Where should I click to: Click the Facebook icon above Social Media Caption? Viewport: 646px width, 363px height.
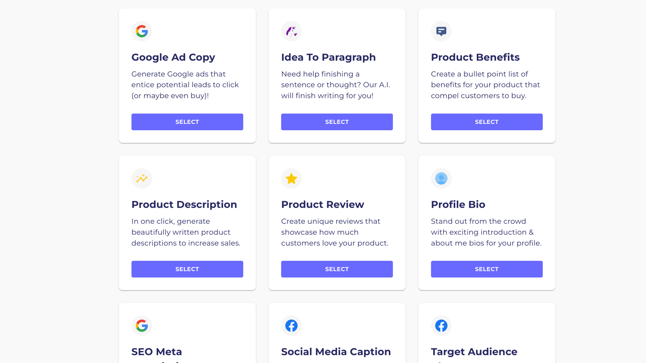(292, 325)
